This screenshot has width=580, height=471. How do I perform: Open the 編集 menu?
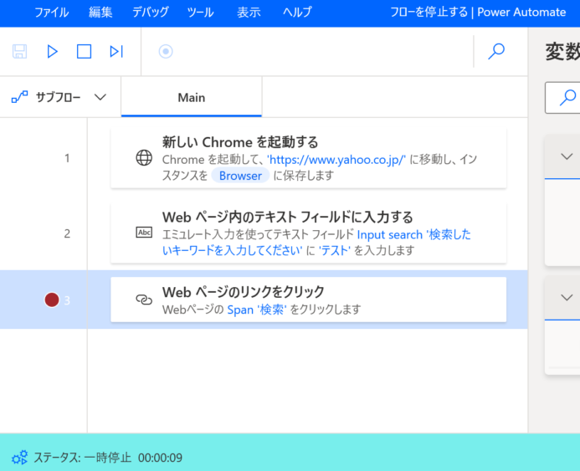tap(100, 13)
